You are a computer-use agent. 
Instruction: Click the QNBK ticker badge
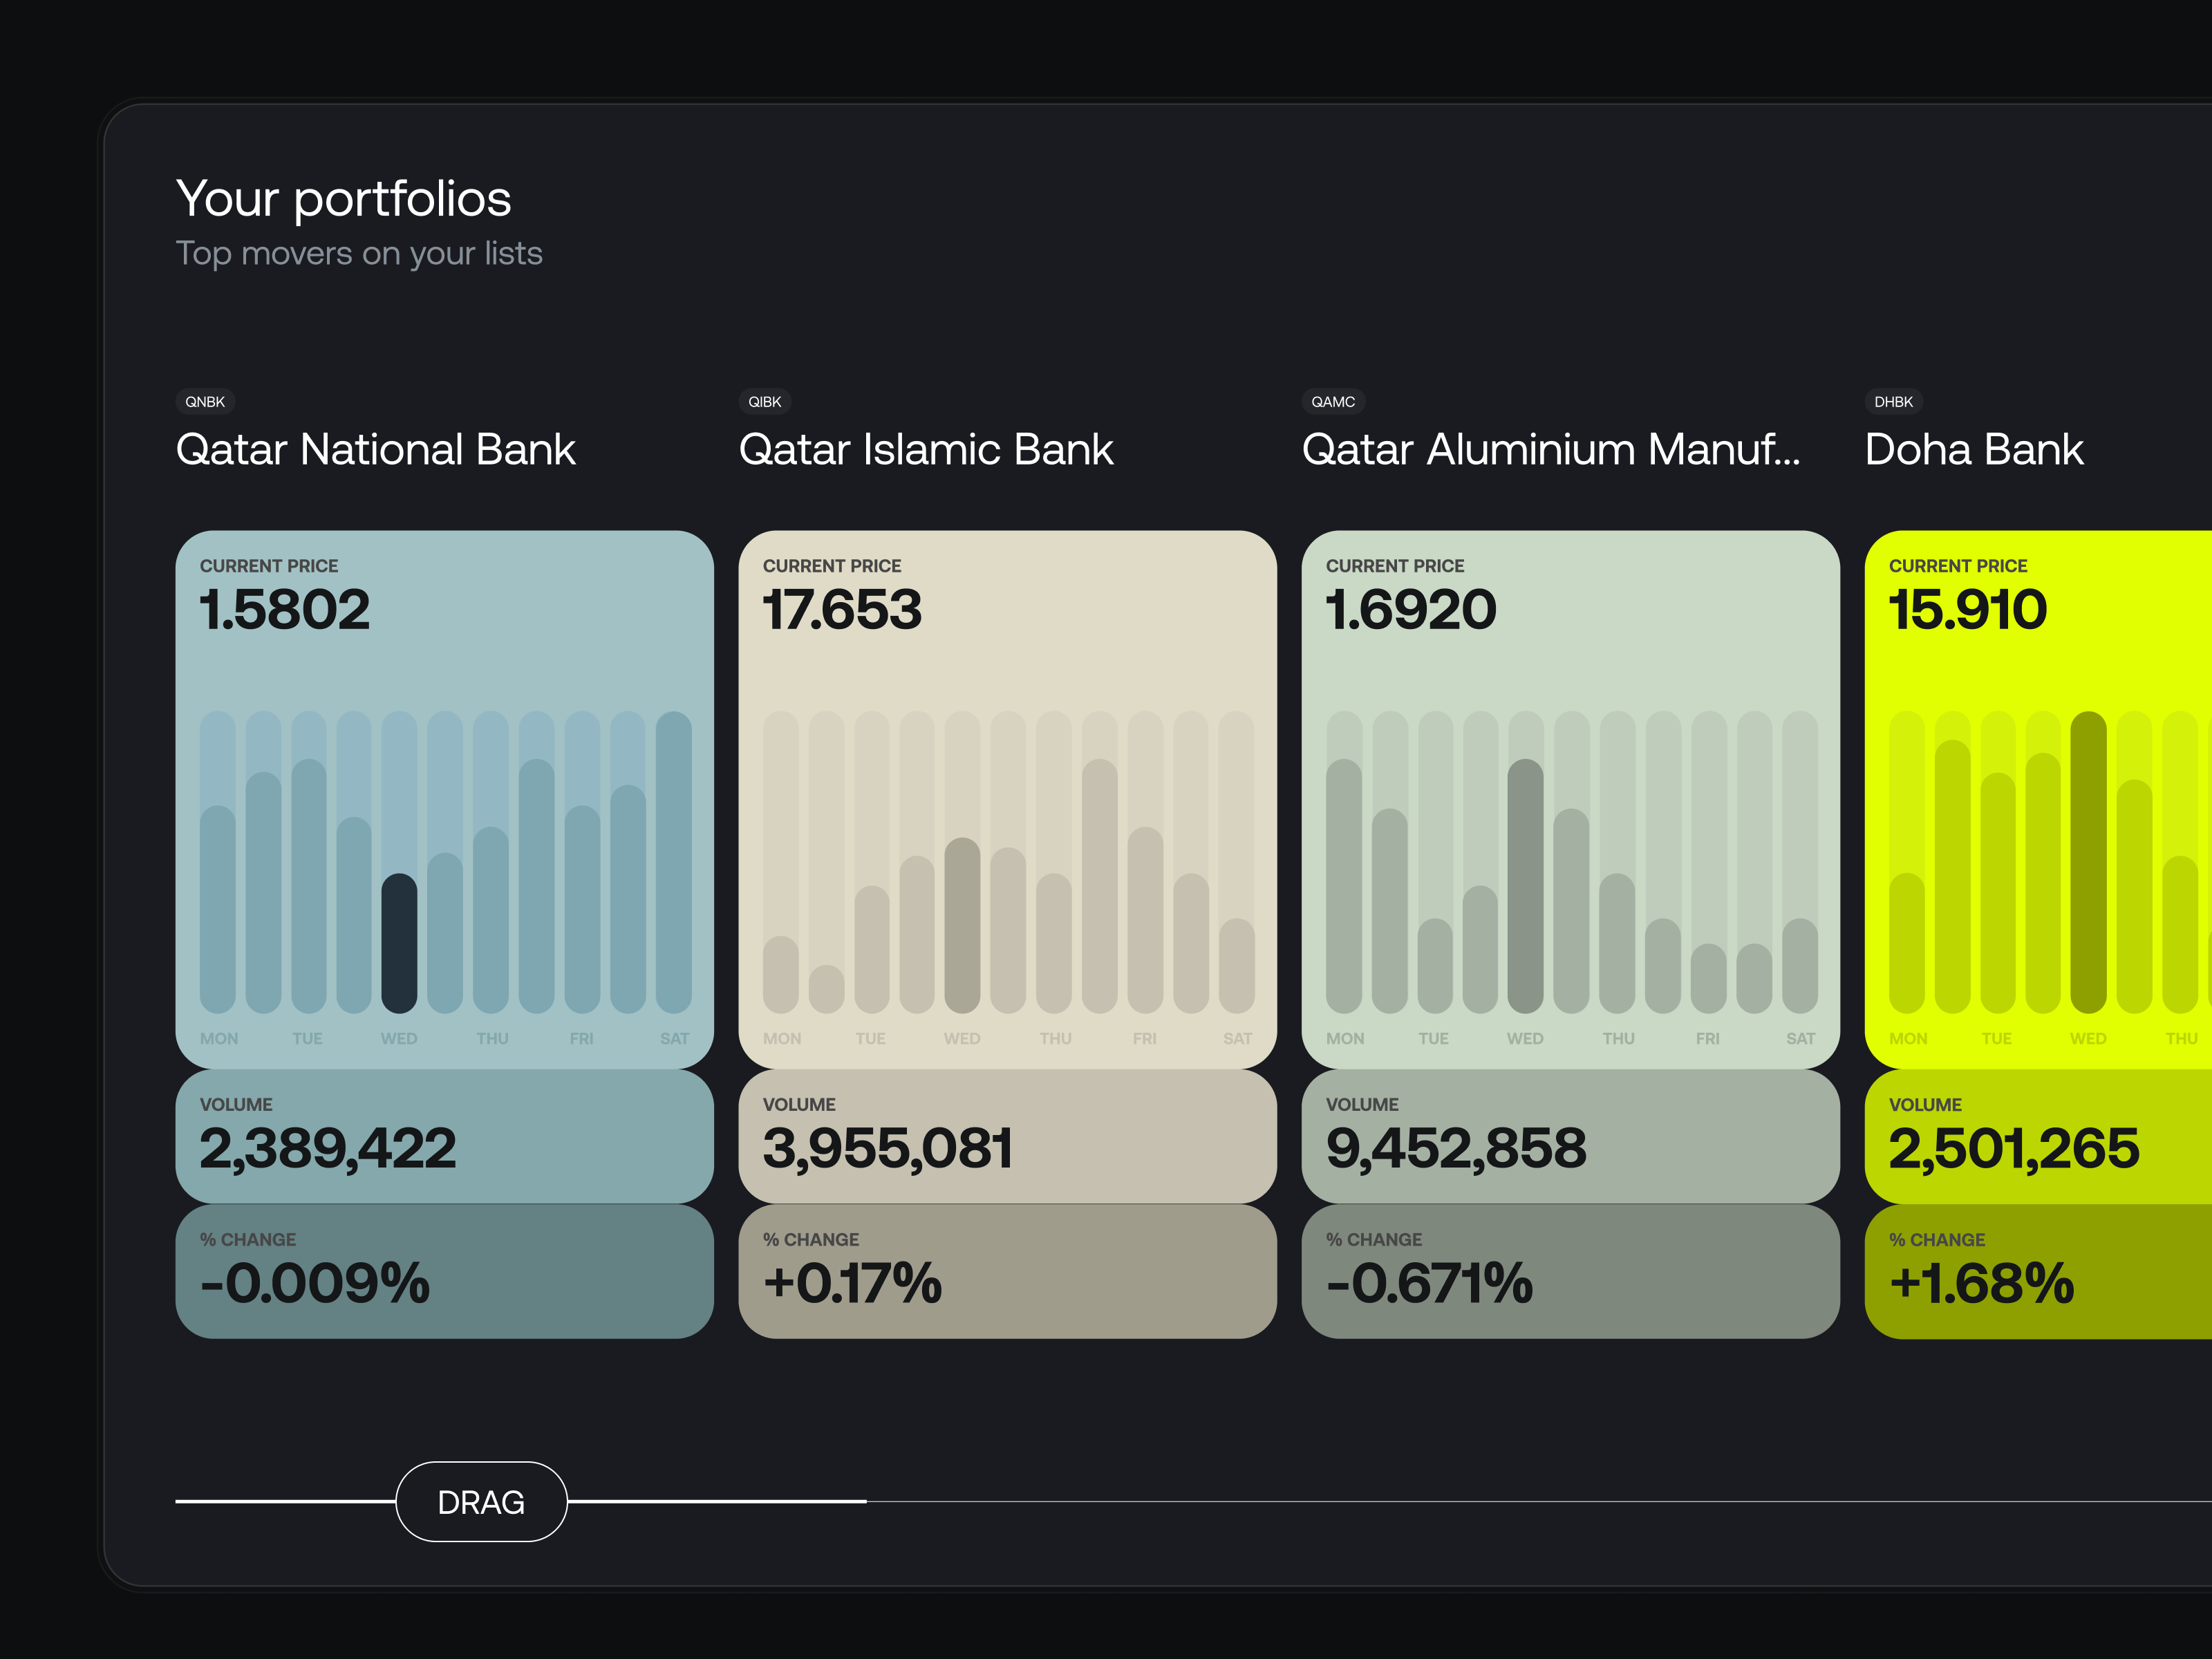[205, 401]
